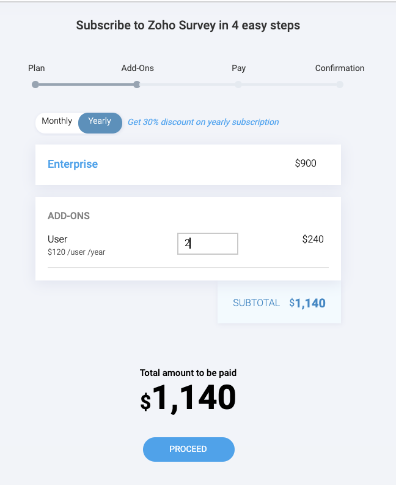Click the 30% yearly discount text

tap(203, 122)
